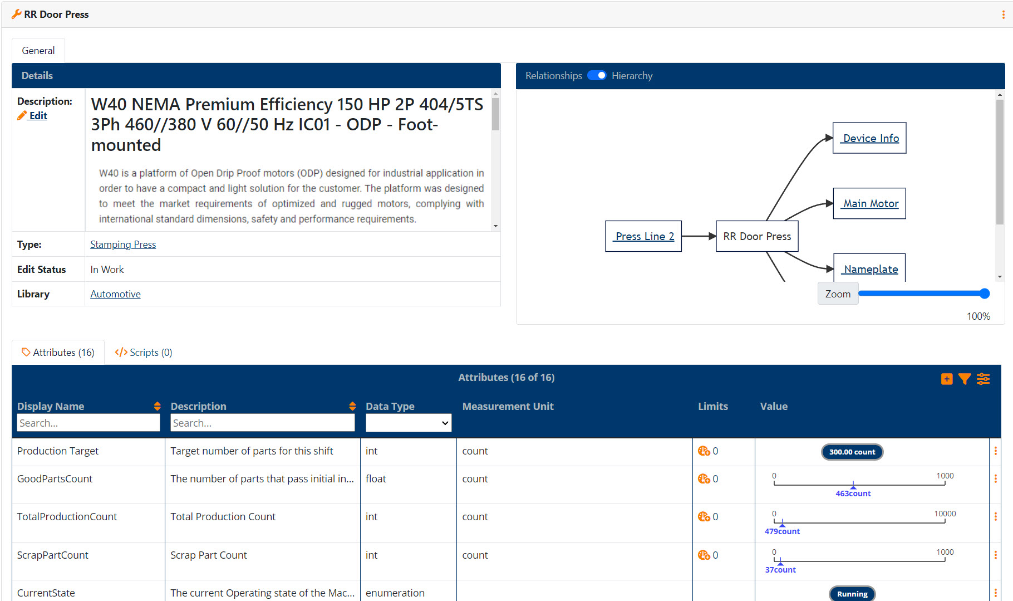Click the Production Target limits icon

[x=704, y=451]
